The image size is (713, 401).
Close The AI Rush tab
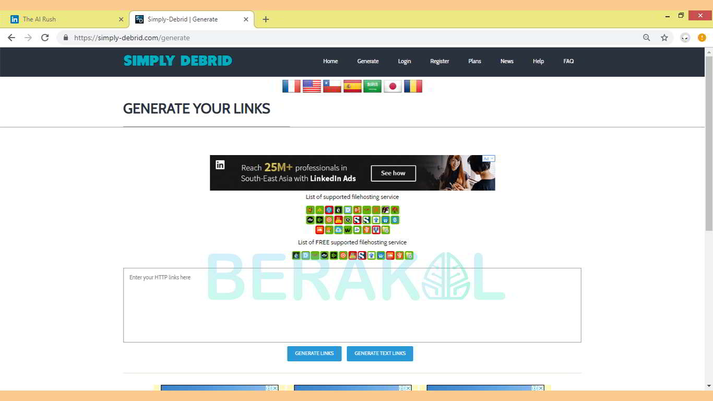click(x=121, y=19)
